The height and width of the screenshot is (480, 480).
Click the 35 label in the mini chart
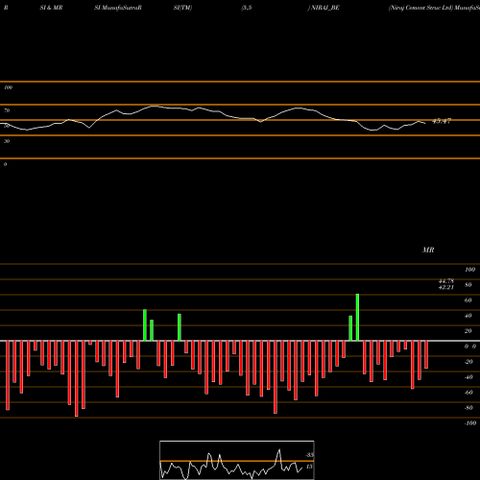pyautogui.click(x=309, y=455)
